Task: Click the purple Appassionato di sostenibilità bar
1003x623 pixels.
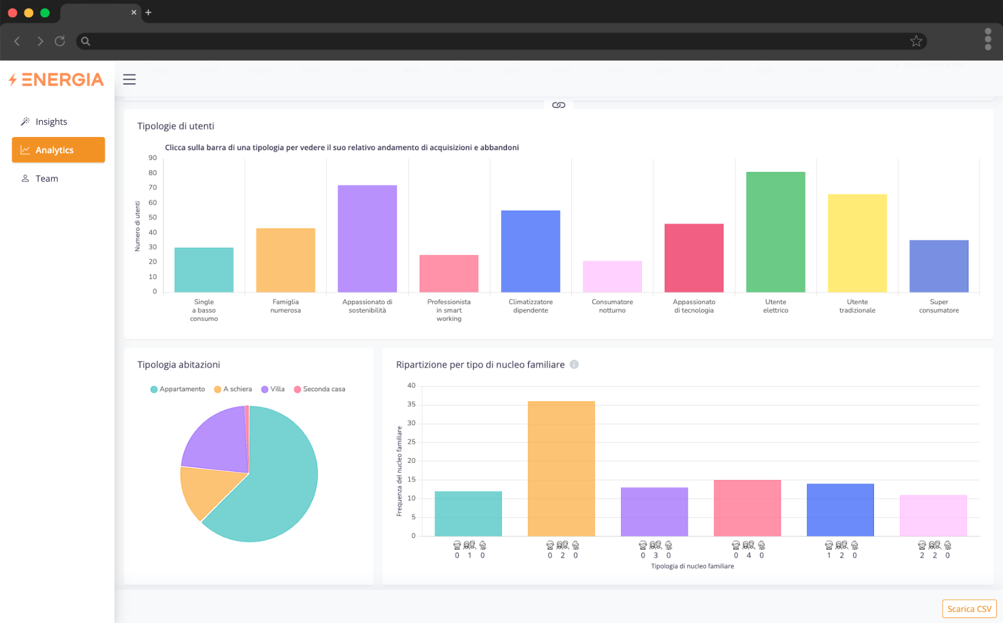Action: (367, 239)
